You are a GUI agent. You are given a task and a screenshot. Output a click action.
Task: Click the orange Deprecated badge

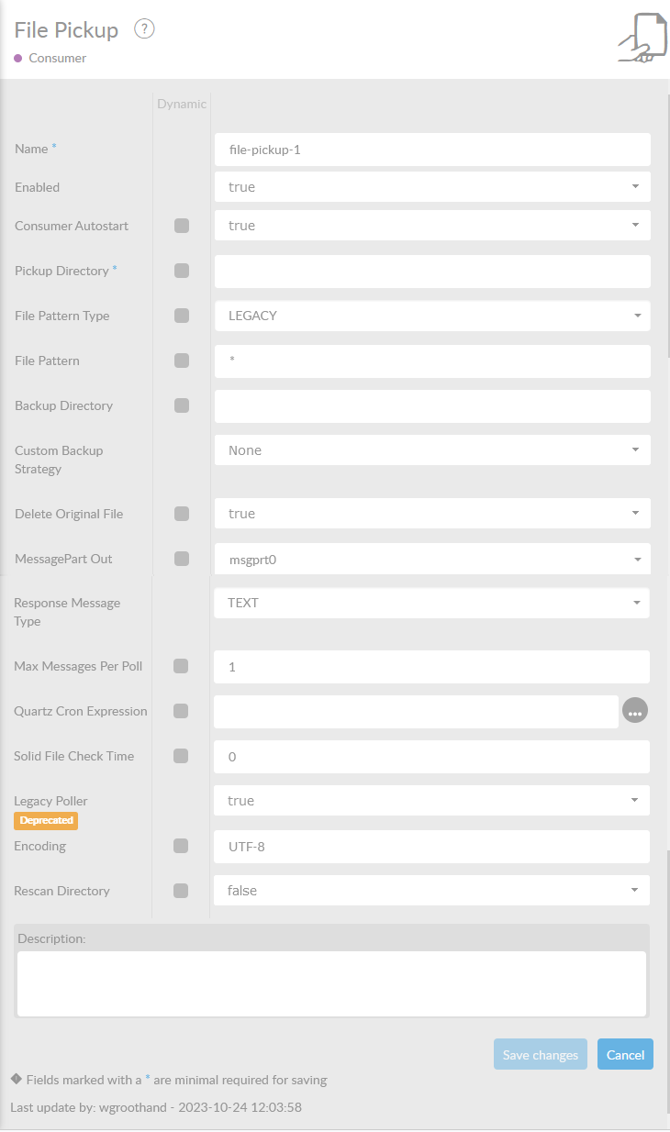coord(46,820)
